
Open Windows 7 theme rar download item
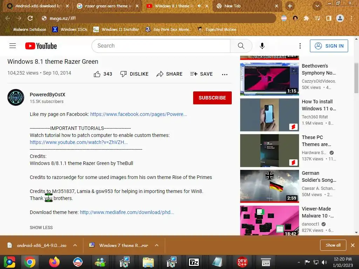pyautogui.click(x=120, y=245)
